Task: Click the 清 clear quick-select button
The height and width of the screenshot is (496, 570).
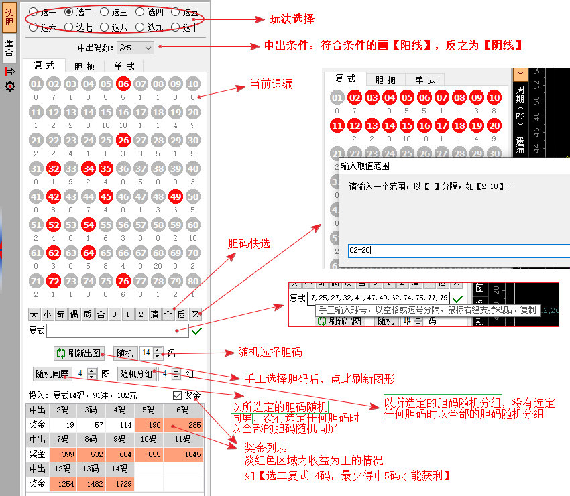Action: pos(154,314)
